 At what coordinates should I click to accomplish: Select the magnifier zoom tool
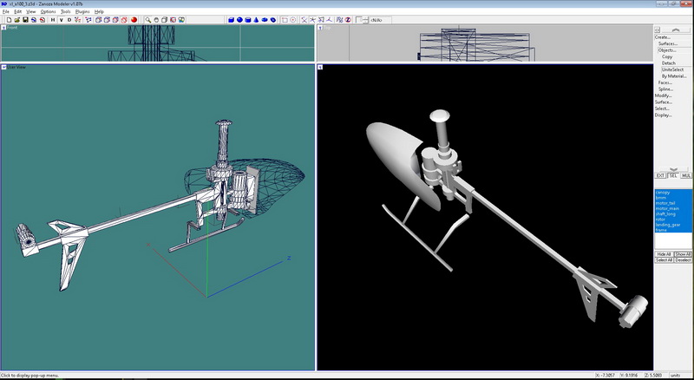(x=149, y=19)
